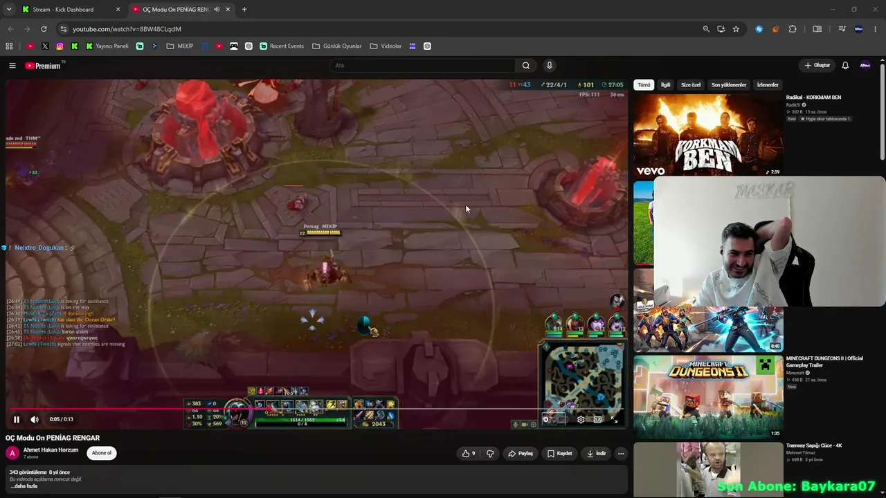The width and height of the screenshot is (886, 498).
Task: Pause the YouTube video
Action: pyautogui.click(x=17, y=419)
